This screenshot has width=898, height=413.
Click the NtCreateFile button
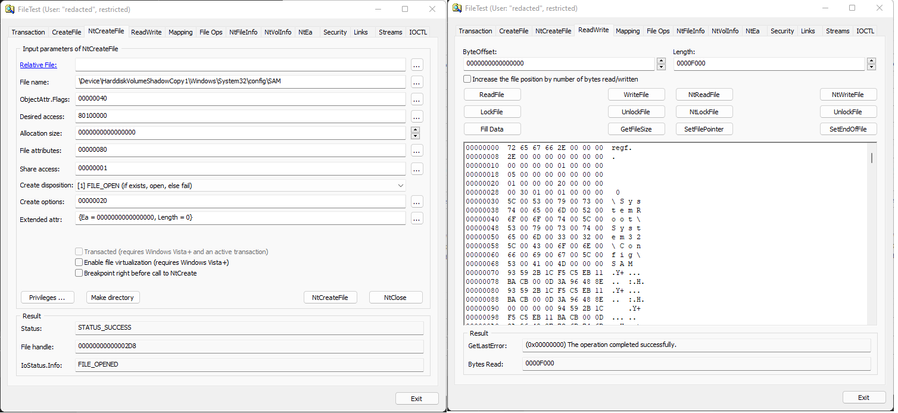tap(330, 298)
